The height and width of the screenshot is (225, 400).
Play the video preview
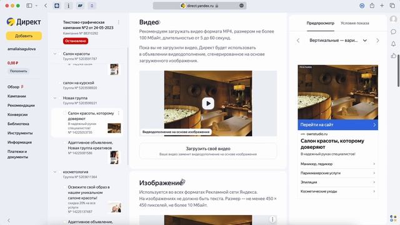[x=208, y=103]
